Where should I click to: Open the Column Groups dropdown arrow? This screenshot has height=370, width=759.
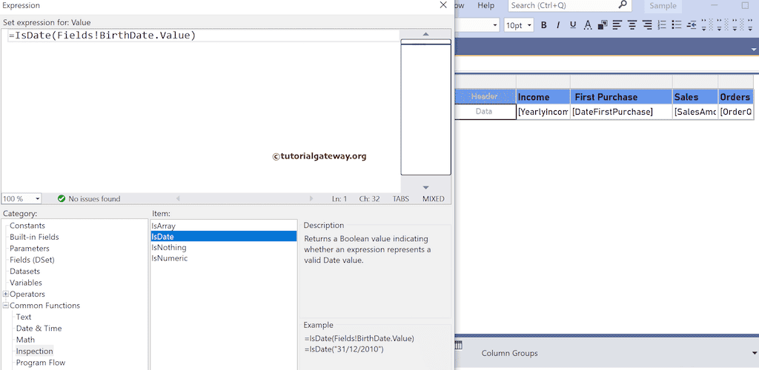pos(753,353)
